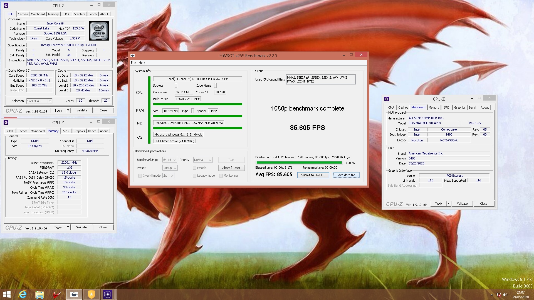Screen dimensions: 534x300
Task: Open the Socket #1 selection dropdown
Action: tap(39, 101)
